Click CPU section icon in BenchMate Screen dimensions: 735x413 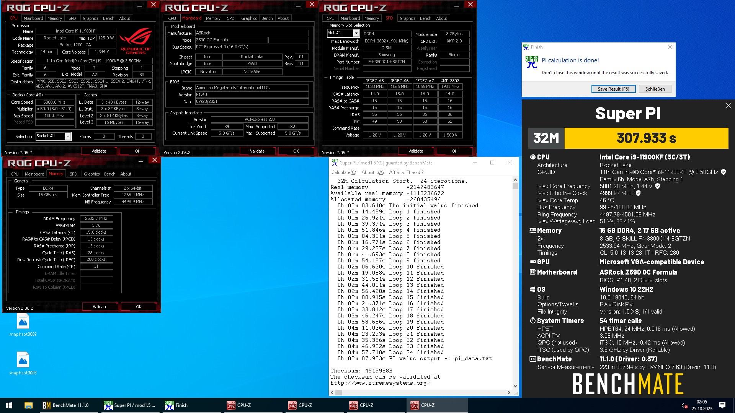click(532, 157)
